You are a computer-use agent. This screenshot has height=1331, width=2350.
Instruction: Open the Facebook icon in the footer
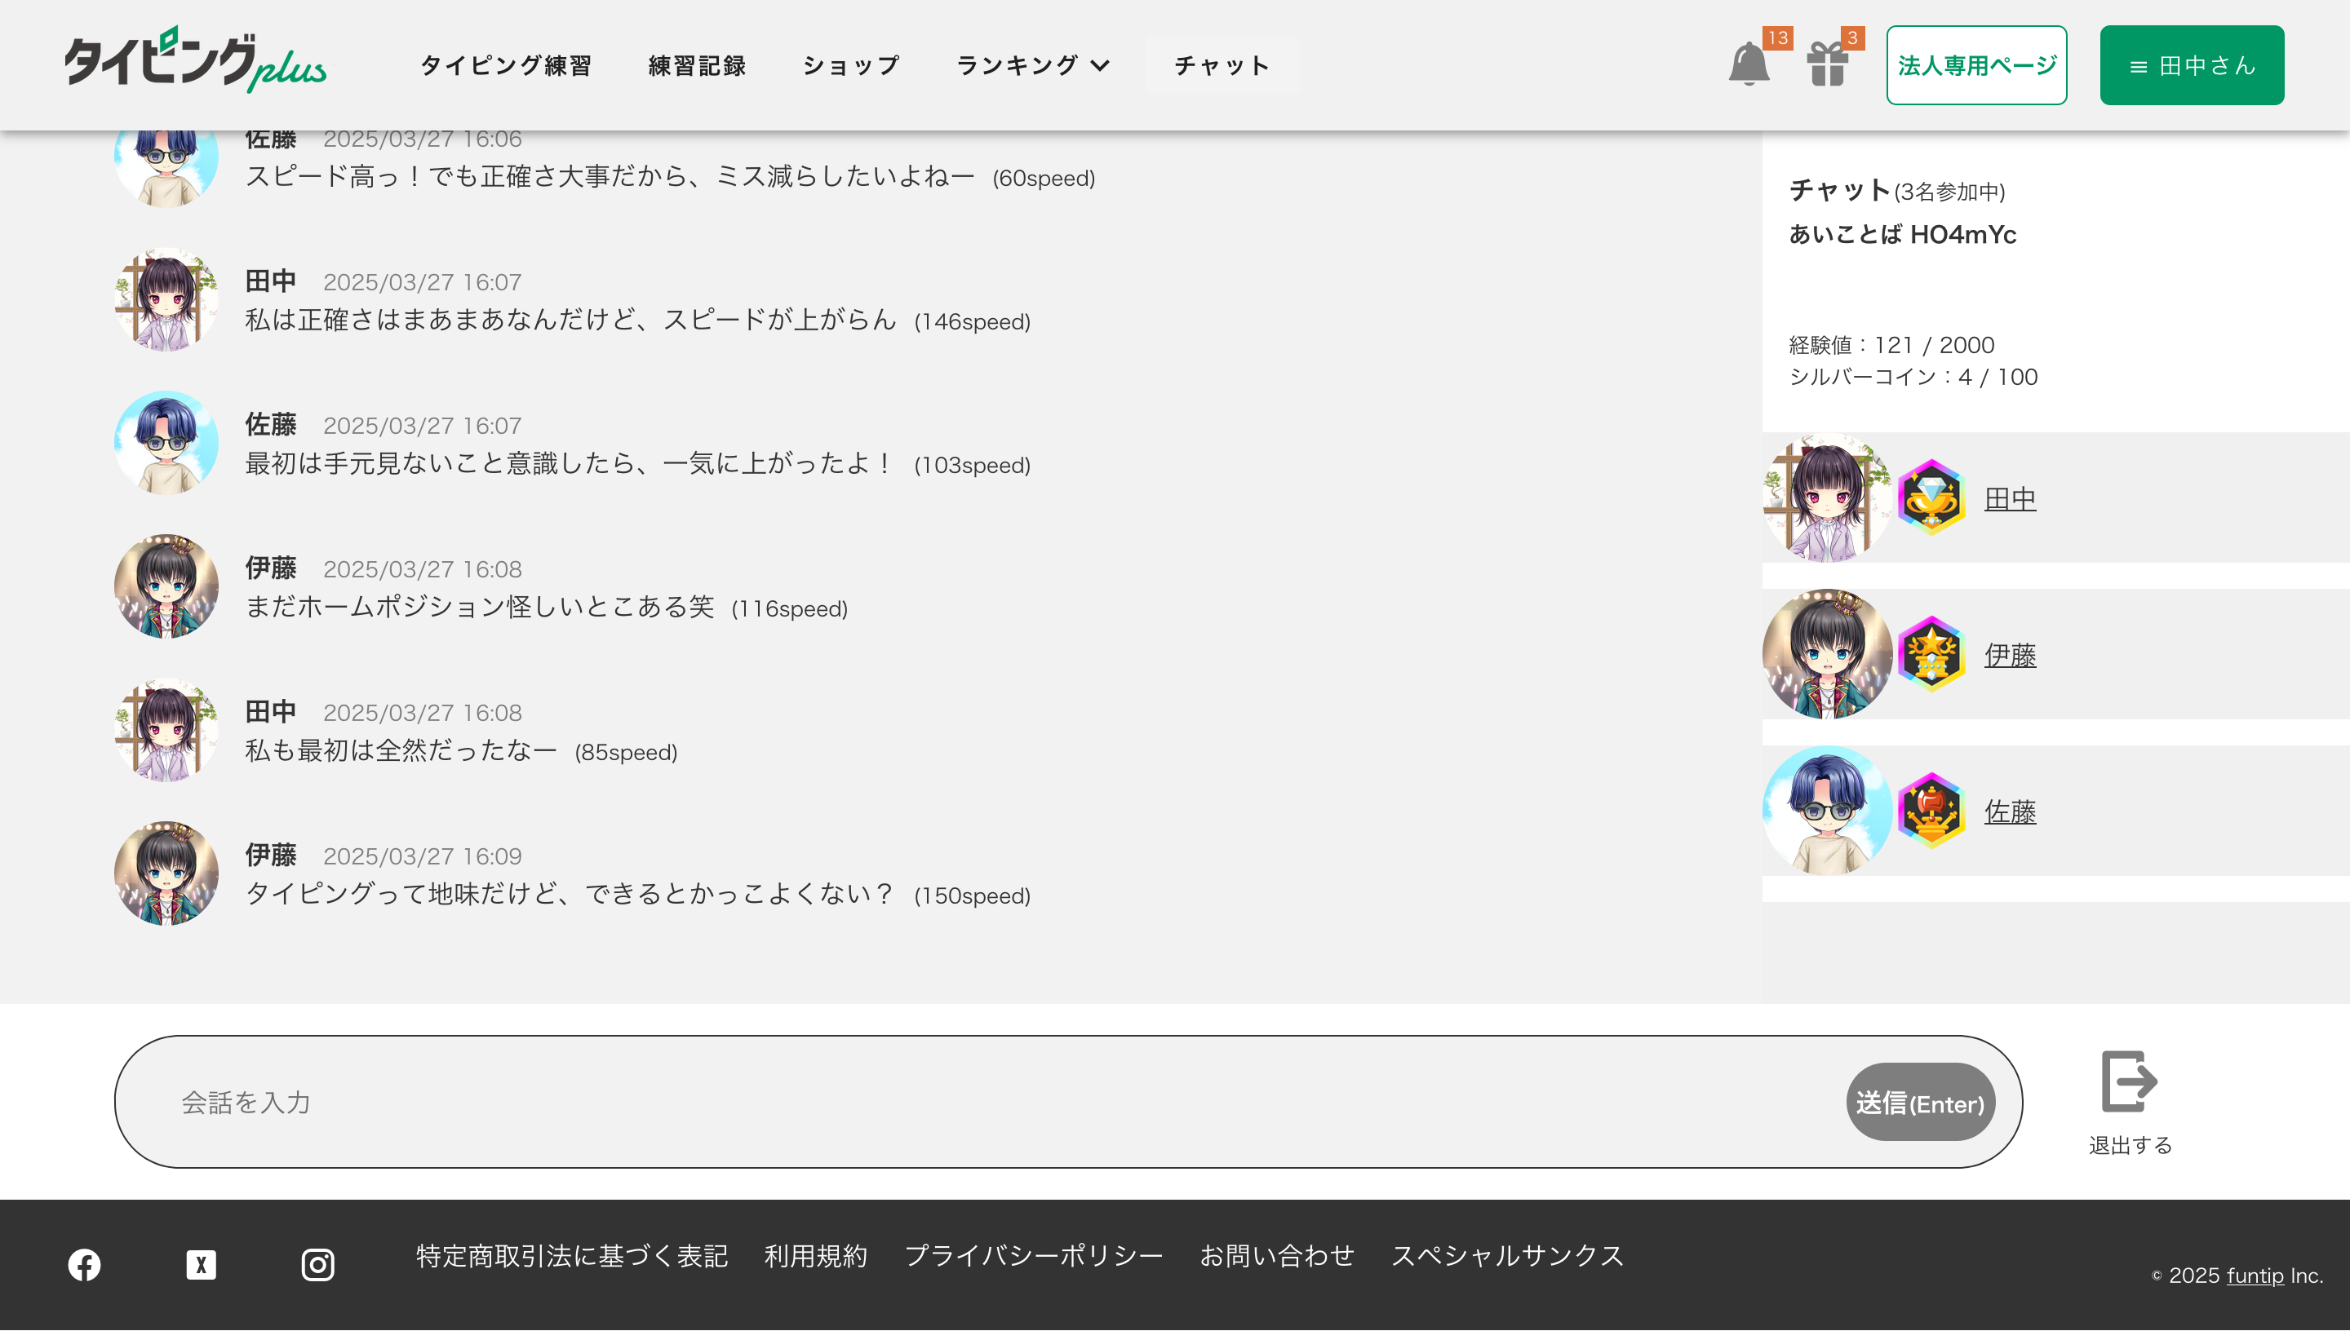(x=84, y=1265)
